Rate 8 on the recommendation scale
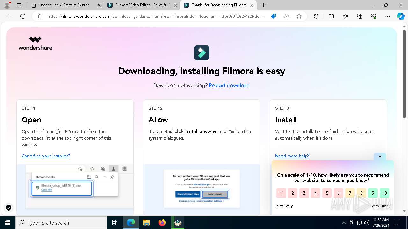This screenshot has width=408, height=229. pos(361,193)
